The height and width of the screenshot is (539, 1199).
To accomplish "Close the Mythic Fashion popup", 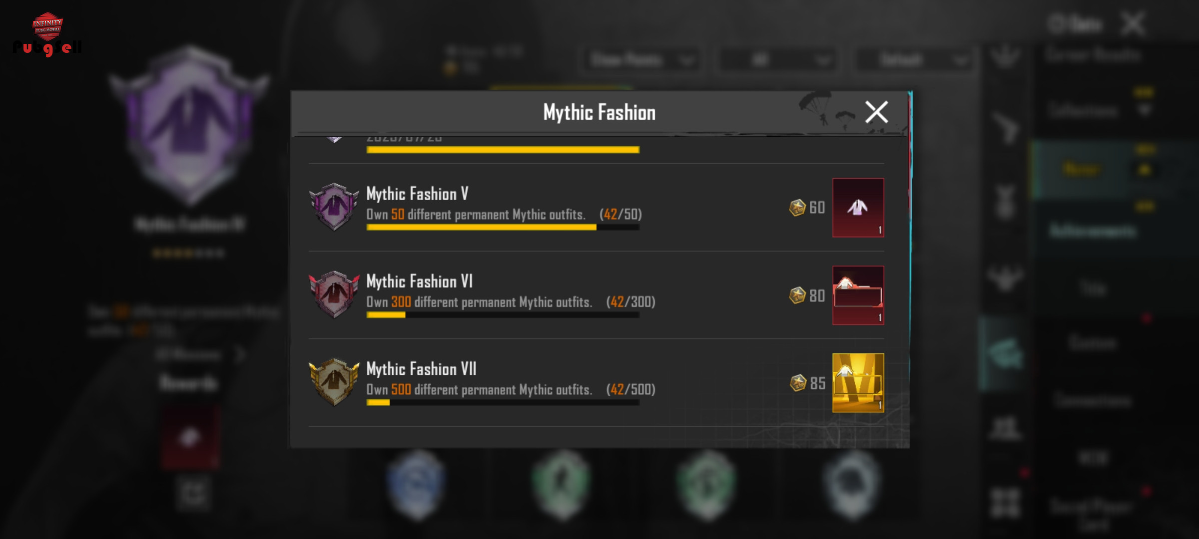I will [876, 112].
